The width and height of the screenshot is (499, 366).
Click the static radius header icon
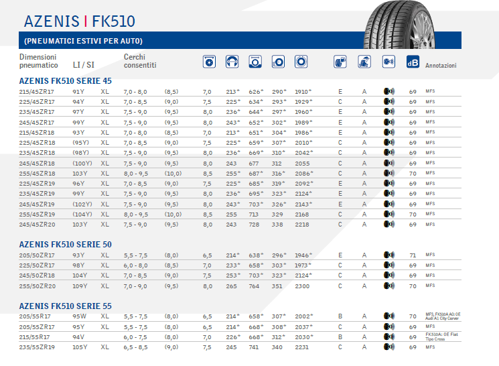click(x=278, y=62)
